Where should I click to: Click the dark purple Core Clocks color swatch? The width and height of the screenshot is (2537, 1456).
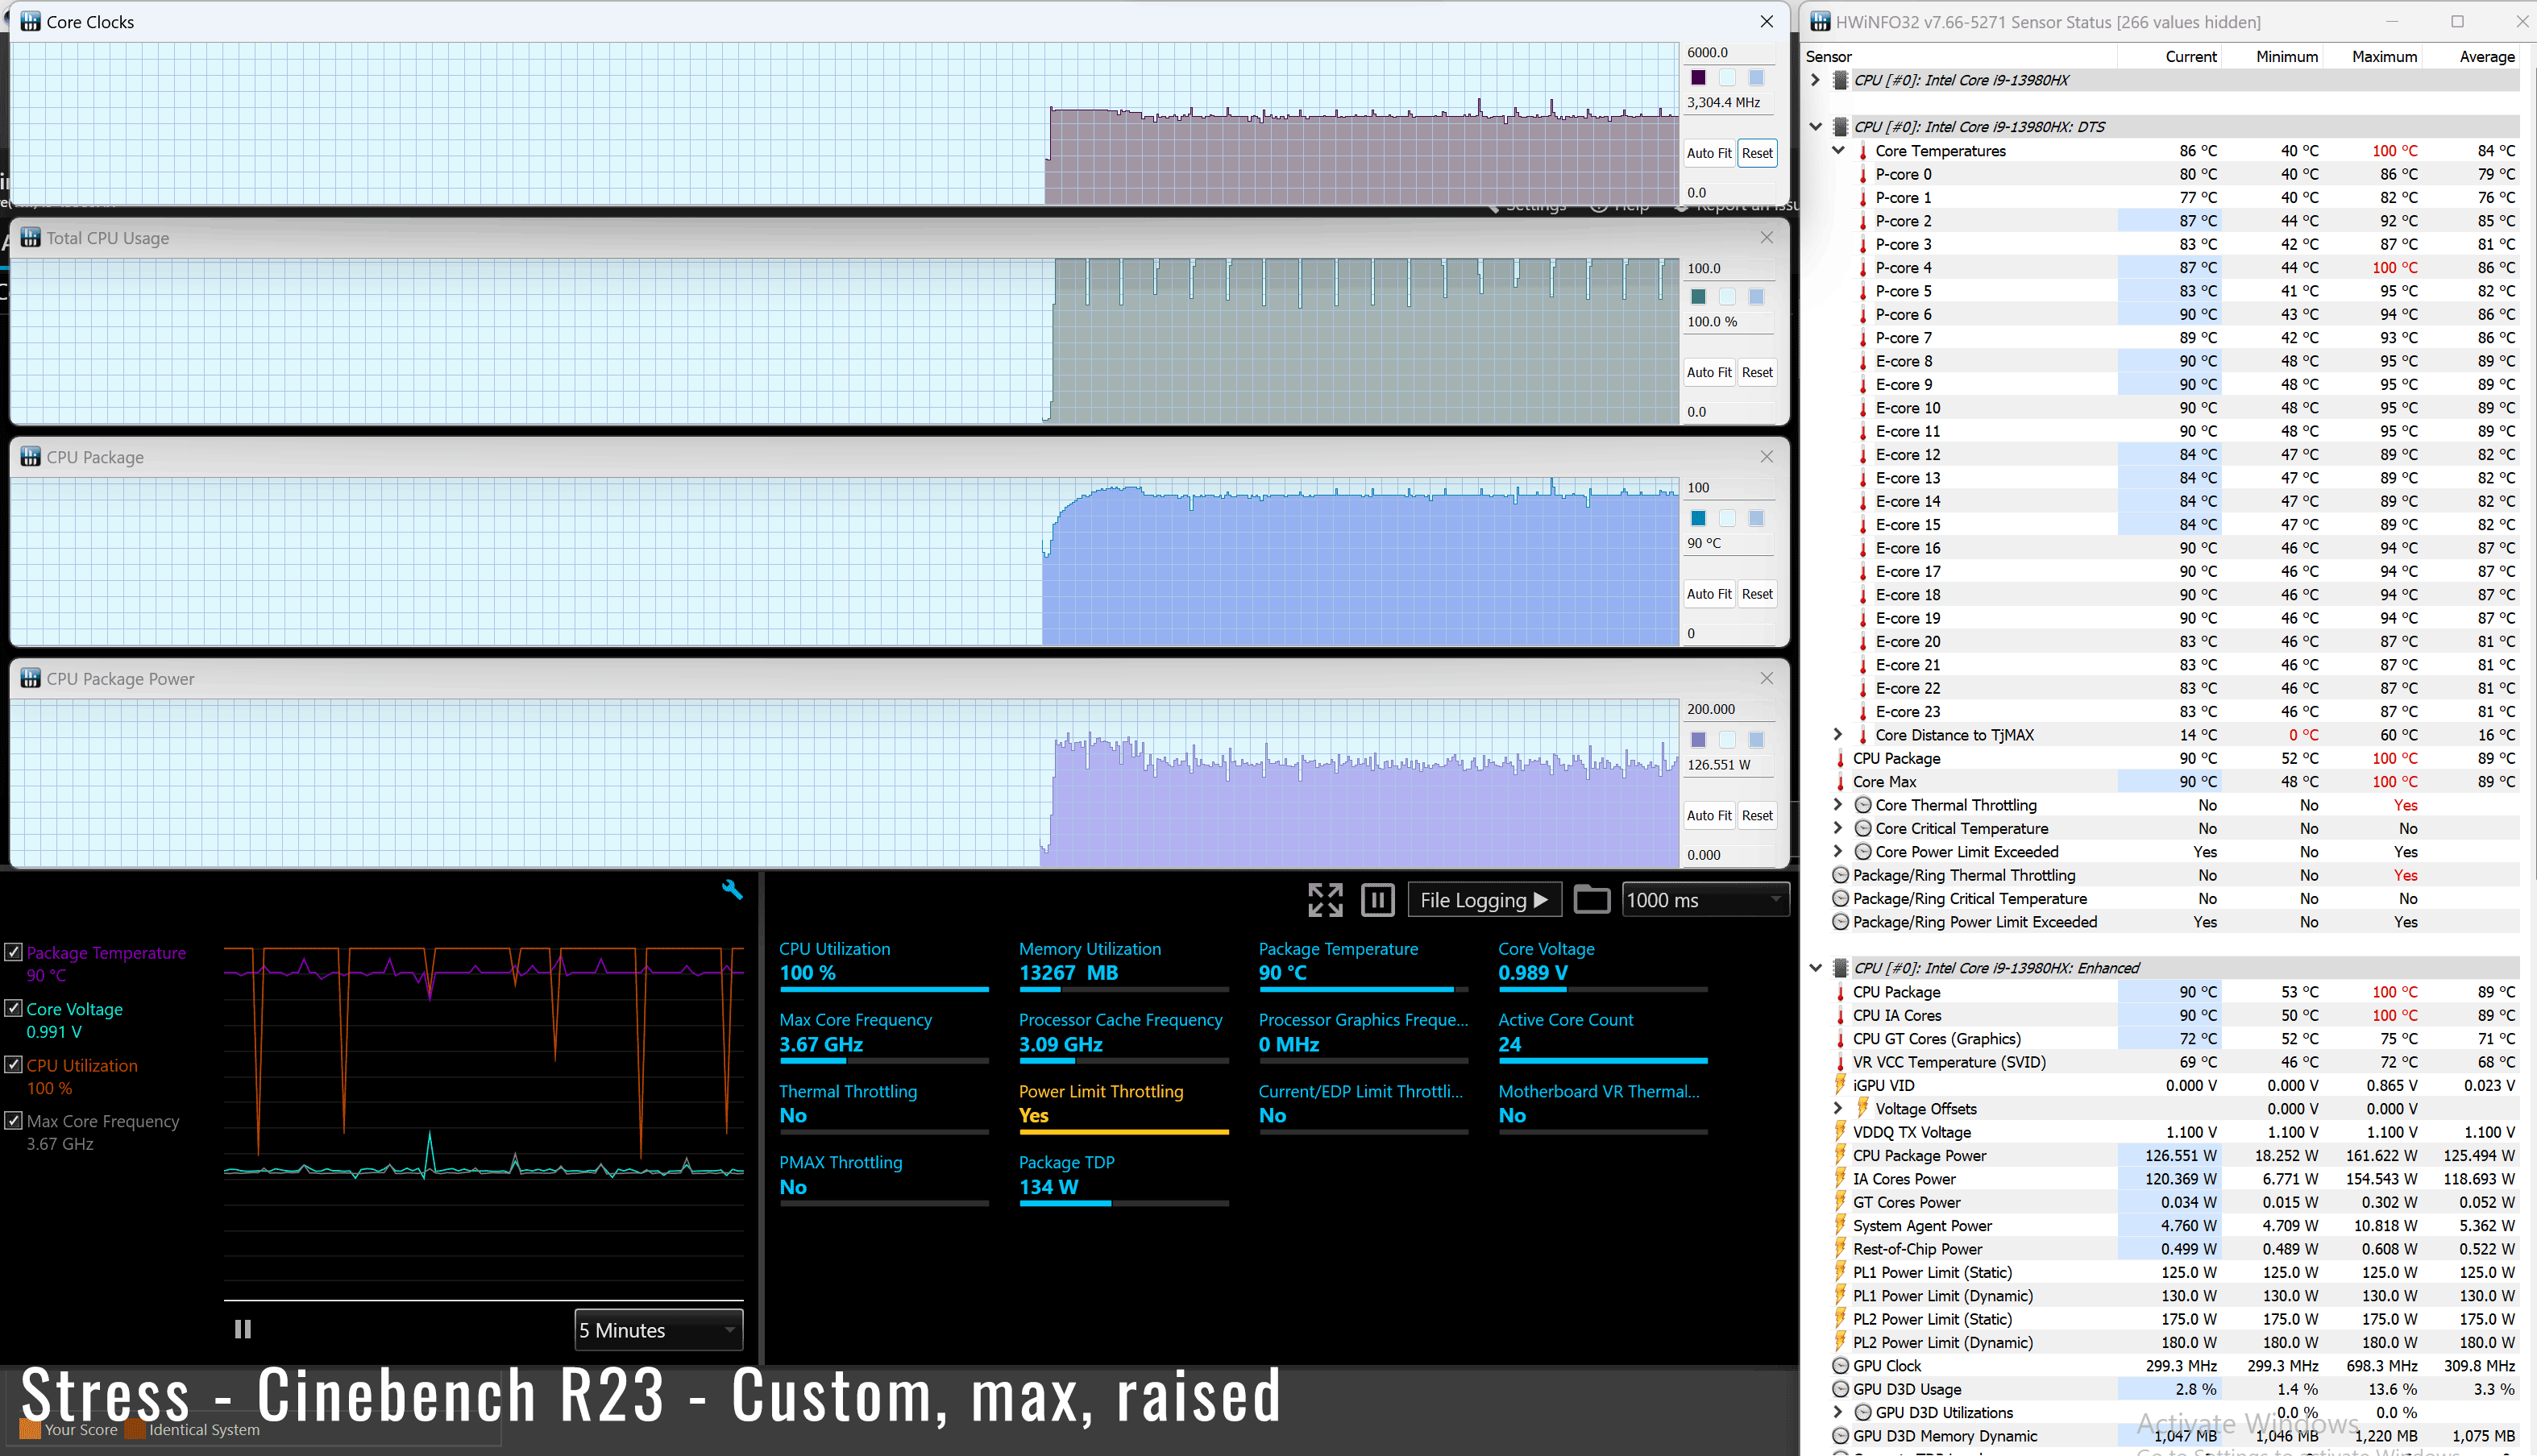click(x=1698, y=77)
